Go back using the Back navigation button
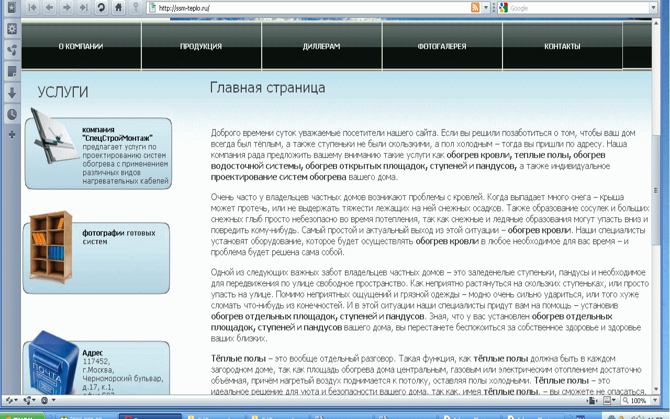670x419 pixels. [50, 7]
